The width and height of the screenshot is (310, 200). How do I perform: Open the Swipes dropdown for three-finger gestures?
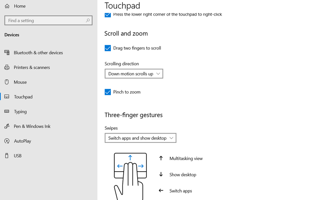[140, 138]
